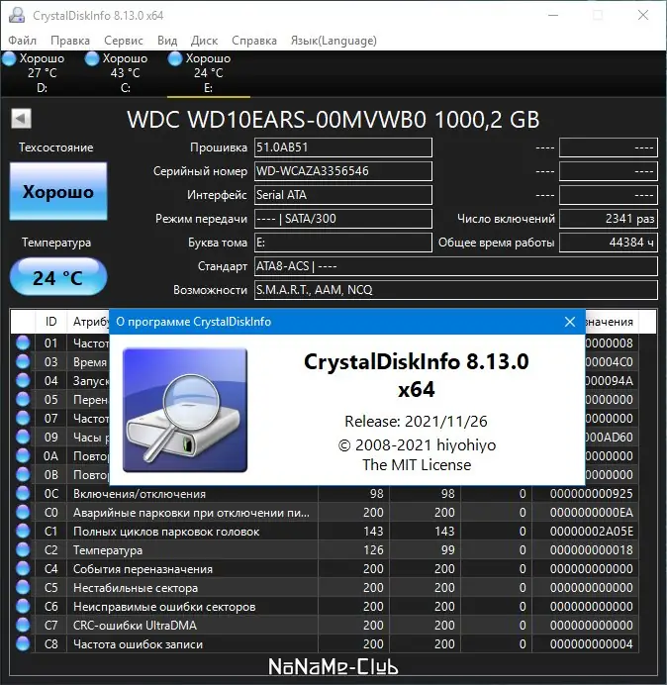Click the large Хорошо health status button

point(58,191)
